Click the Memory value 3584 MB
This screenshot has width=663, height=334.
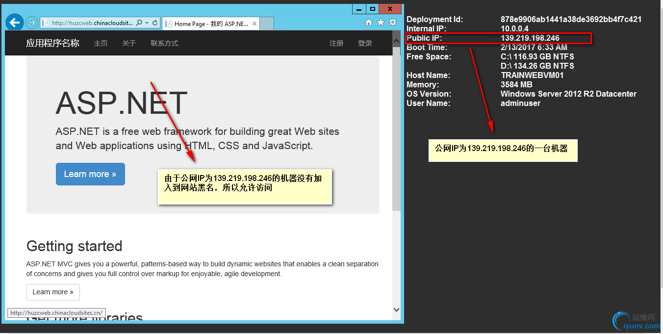(516, 84)
